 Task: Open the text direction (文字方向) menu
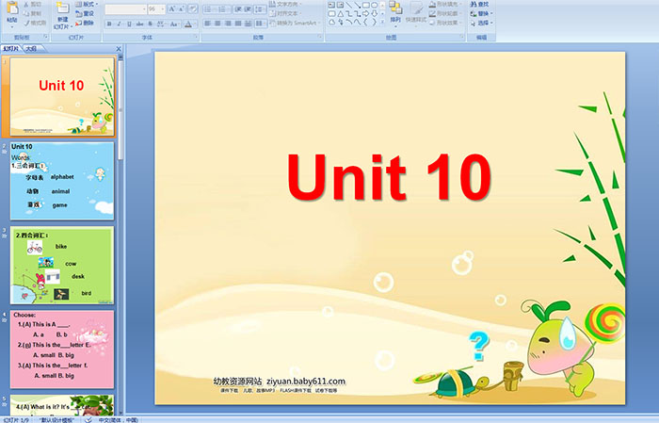click(x=285, y=4)
